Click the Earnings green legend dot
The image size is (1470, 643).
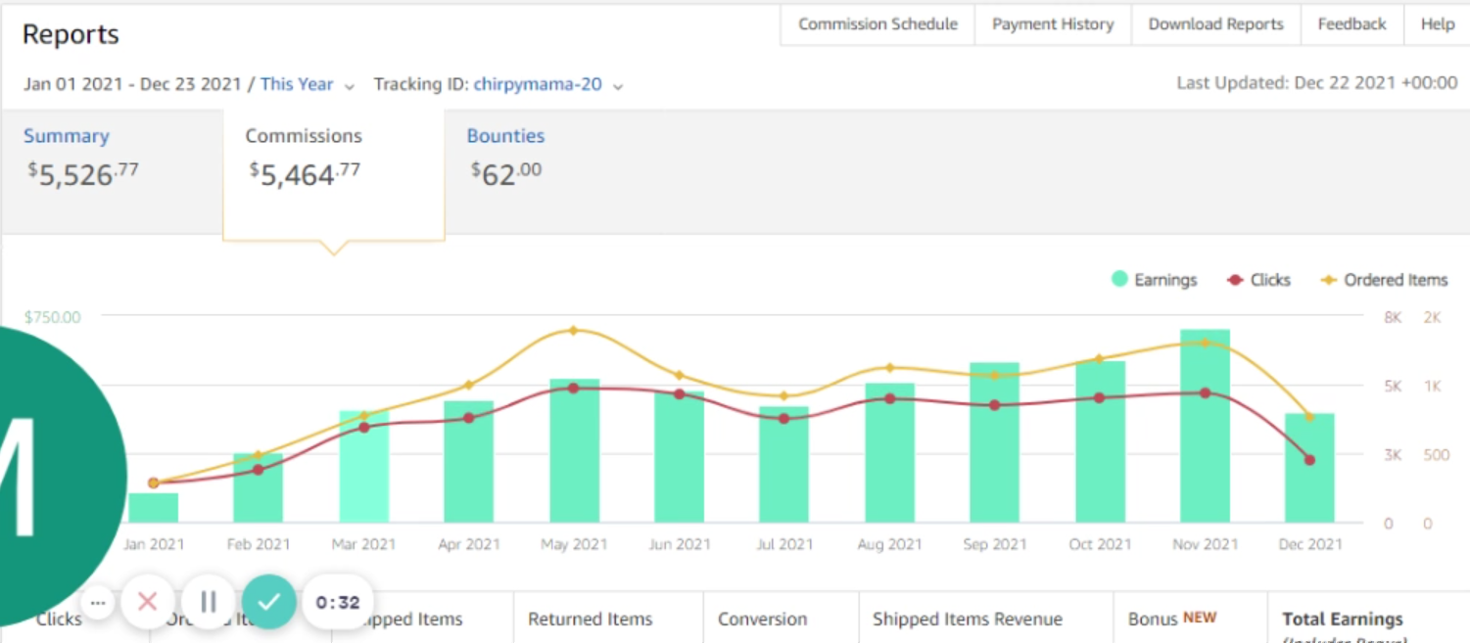click(x=1119, y=279)
